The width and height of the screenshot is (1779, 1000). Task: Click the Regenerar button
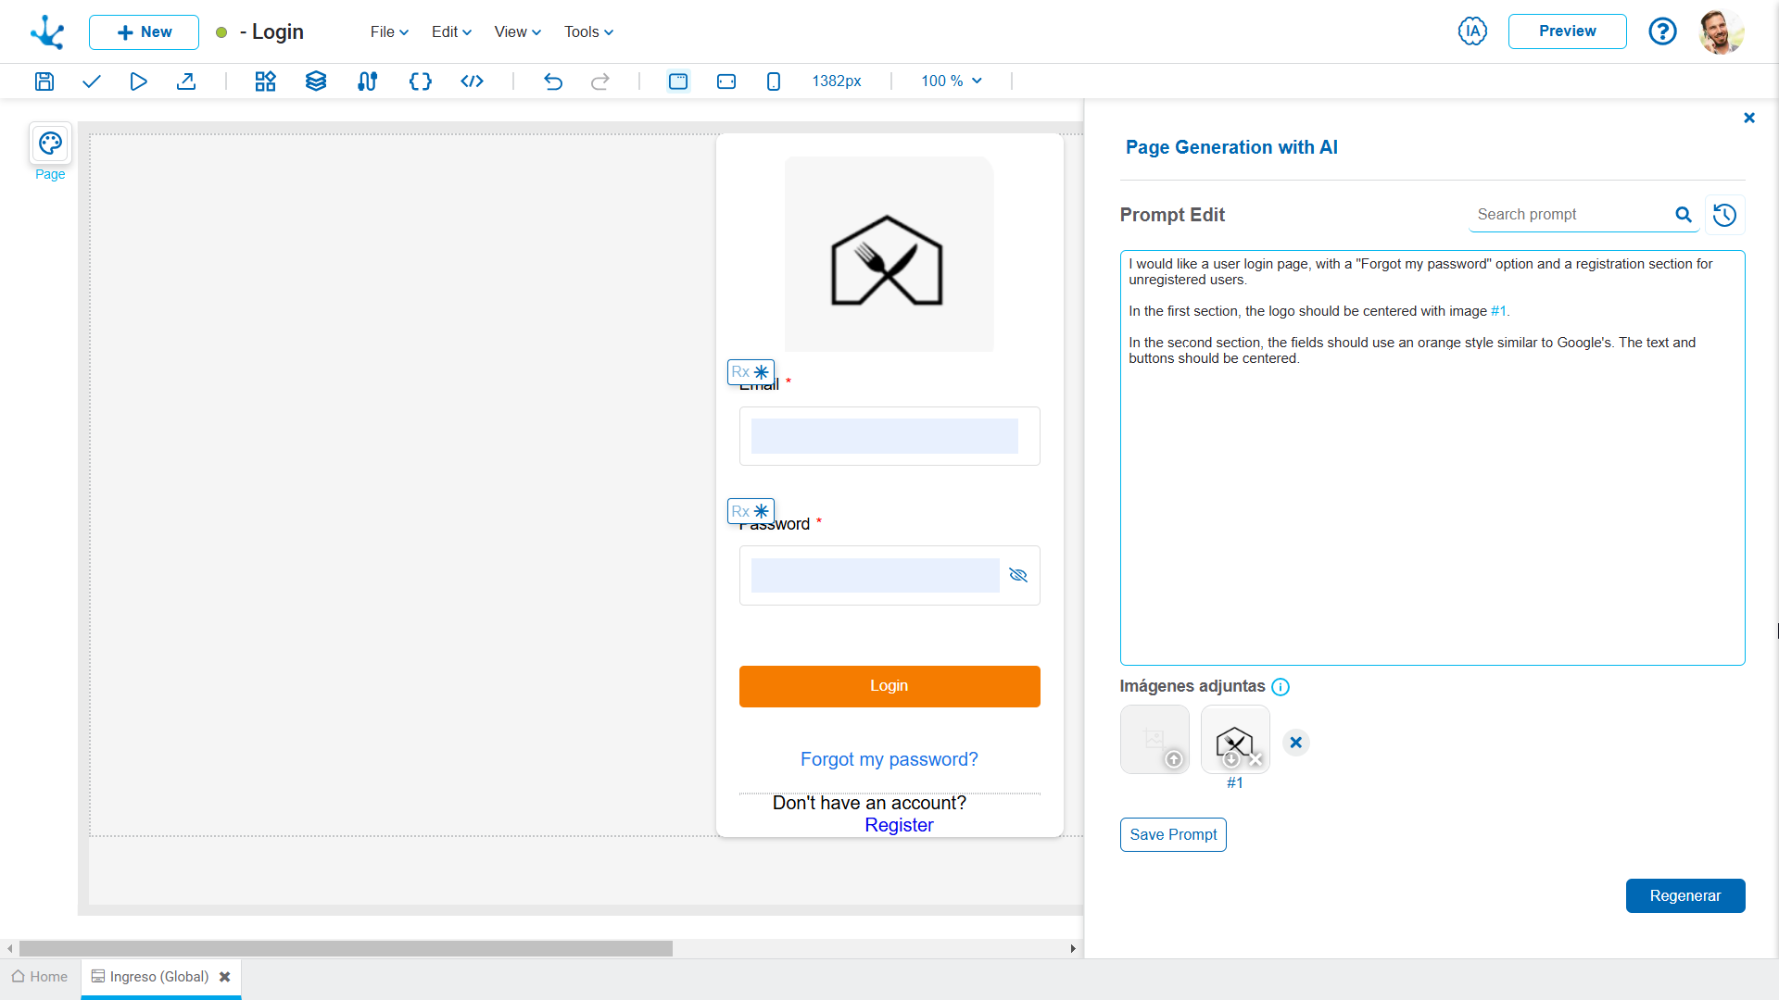[1686, 895]
